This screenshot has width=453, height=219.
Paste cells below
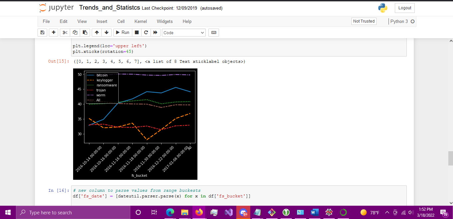[85, 33]
